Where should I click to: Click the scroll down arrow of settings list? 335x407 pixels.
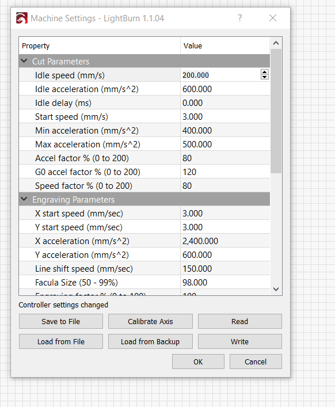[276, 289]
